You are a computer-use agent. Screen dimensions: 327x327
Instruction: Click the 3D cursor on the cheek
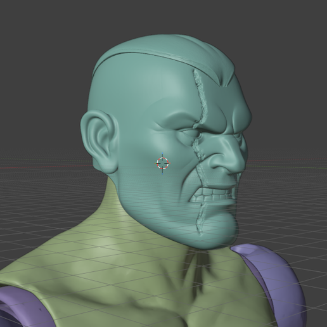coord(162,163)
